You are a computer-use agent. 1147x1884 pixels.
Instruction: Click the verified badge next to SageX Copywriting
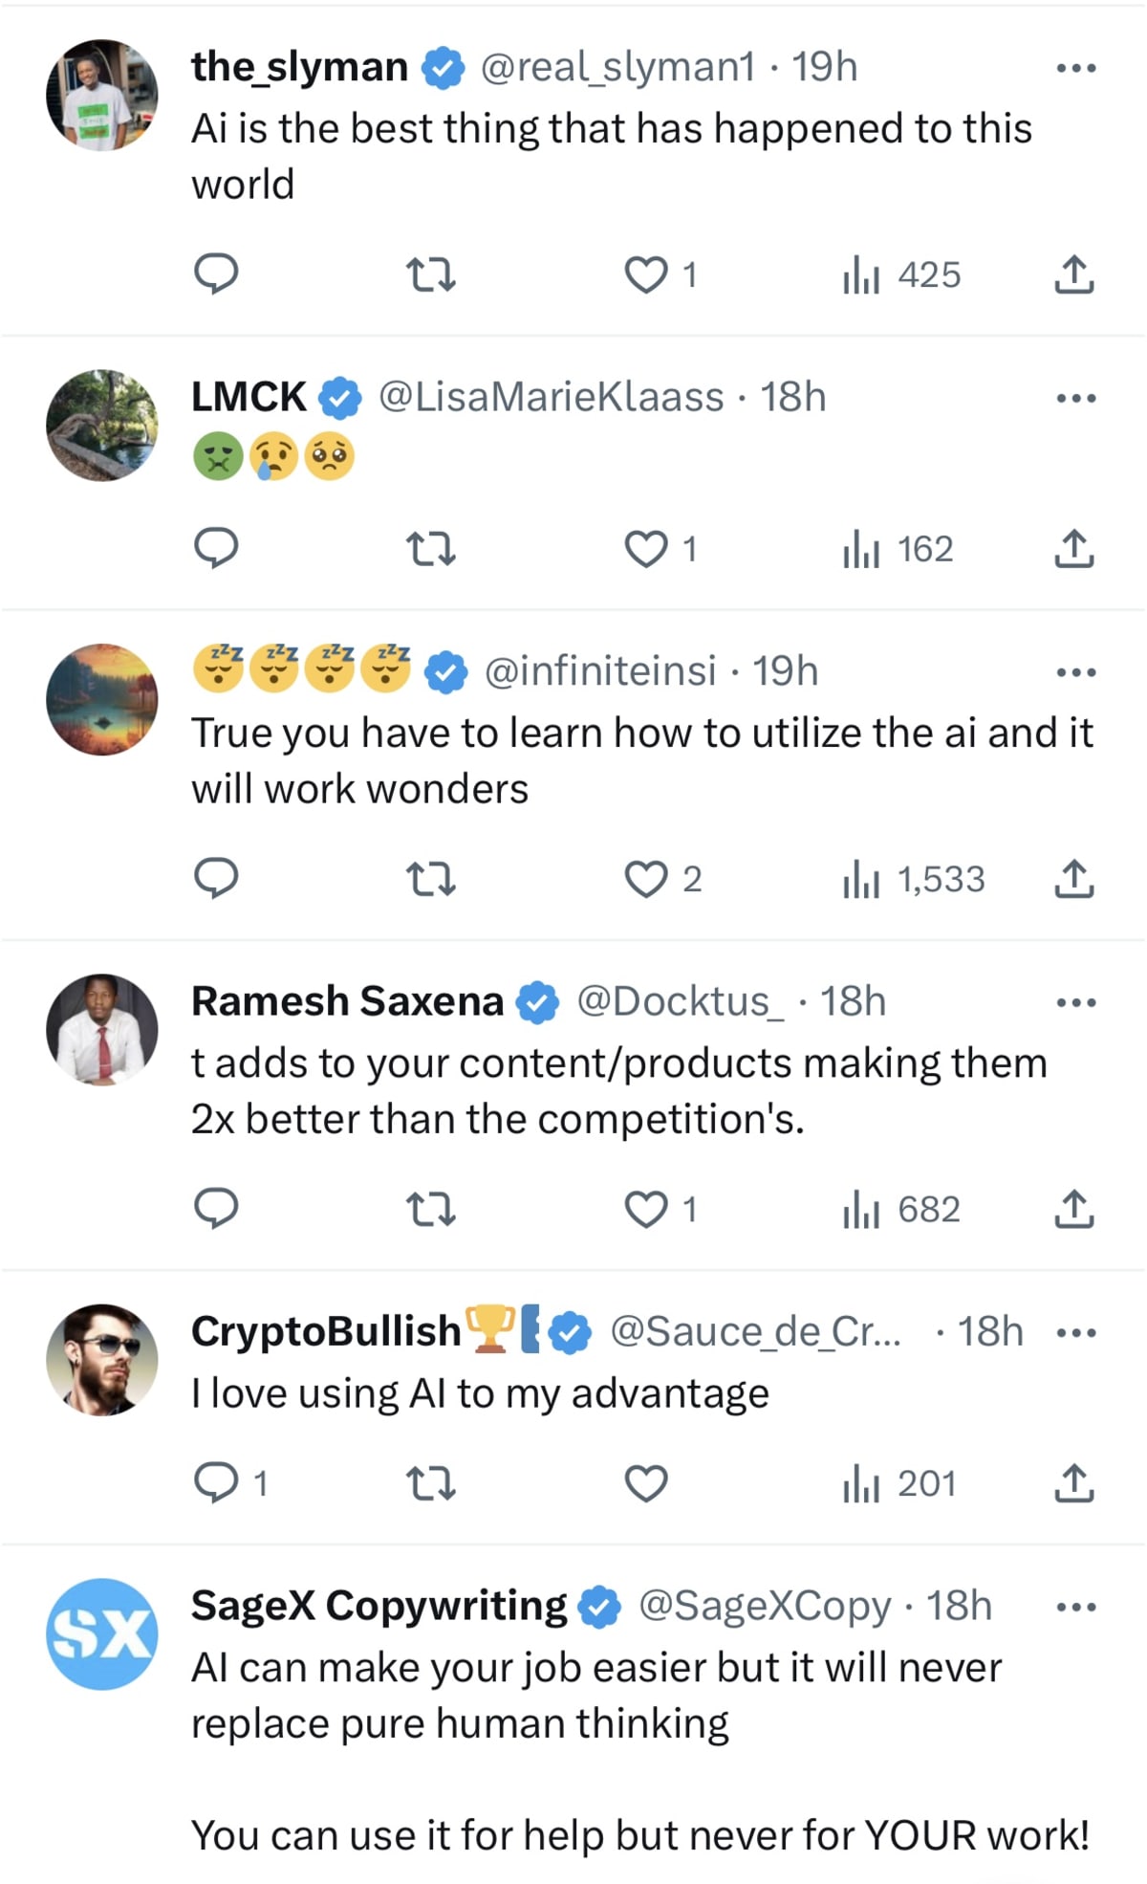point(597,1606)
